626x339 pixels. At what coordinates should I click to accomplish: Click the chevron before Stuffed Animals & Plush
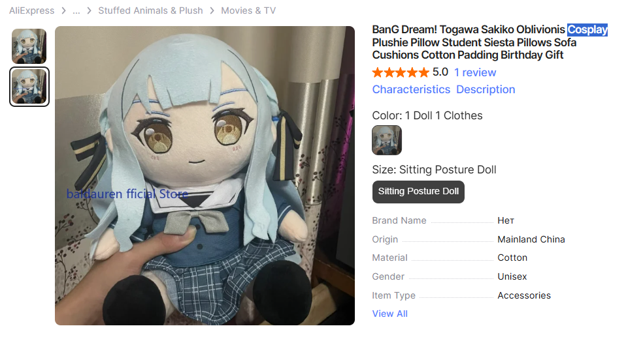pyautogui.click(x=90, y=10)
